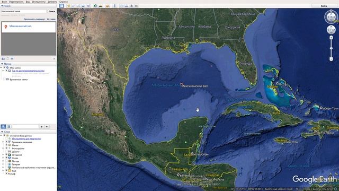
Task: Click the Record a Tour icon
Action: click(x=88, y=6)
